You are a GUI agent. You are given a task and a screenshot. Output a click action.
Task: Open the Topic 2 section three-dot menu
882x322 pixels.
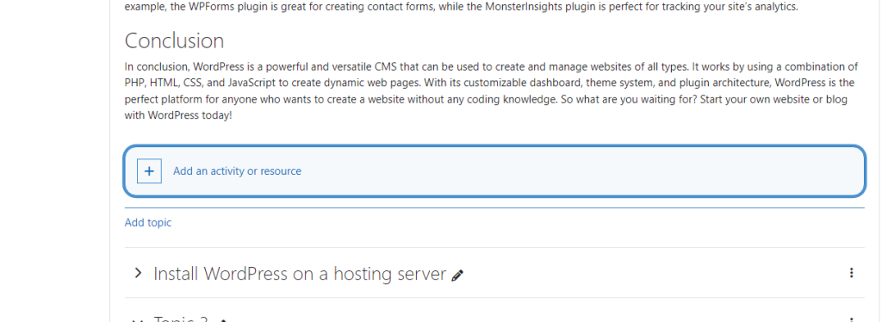(x=851, y=319)
